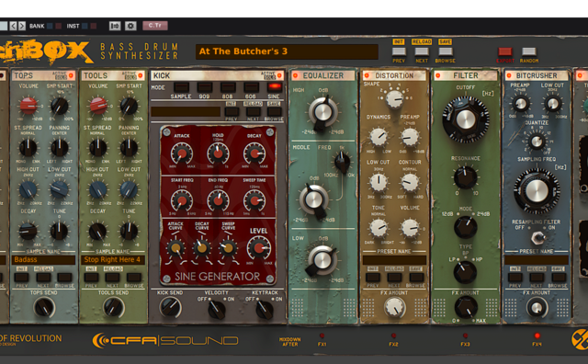Click the RANDOM preset button
Viewport: 588px width, 364px height.
pyautogui.click(x=529, y=51)
